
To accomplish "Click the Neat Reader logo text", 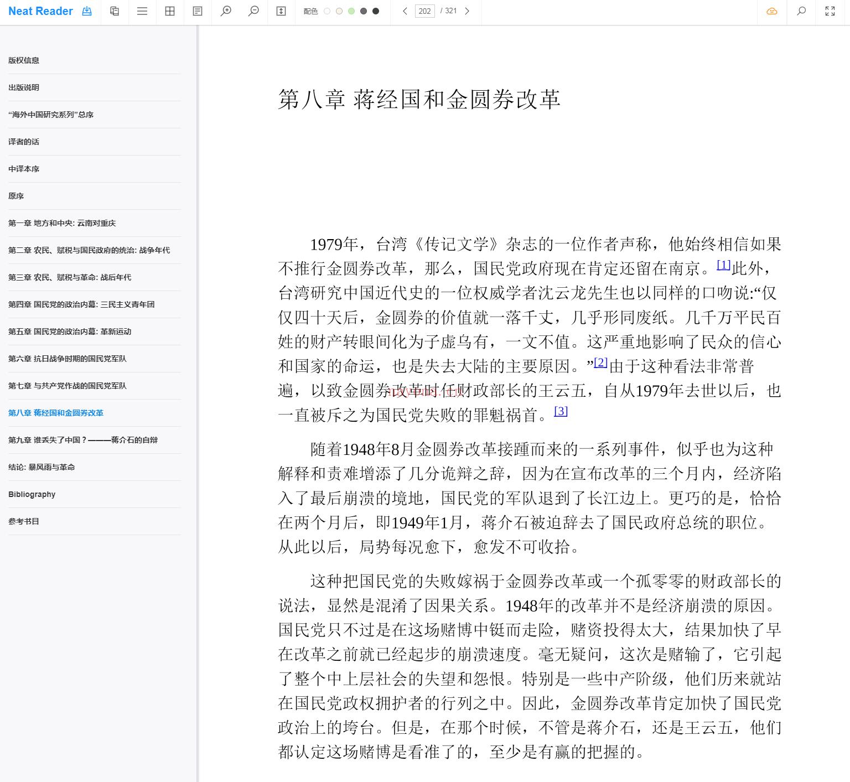I will 40,11.
